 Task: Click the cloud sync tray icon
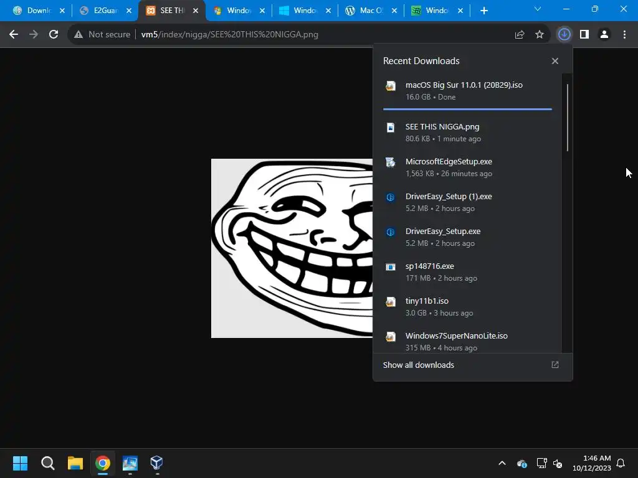[x=522, y=463]
